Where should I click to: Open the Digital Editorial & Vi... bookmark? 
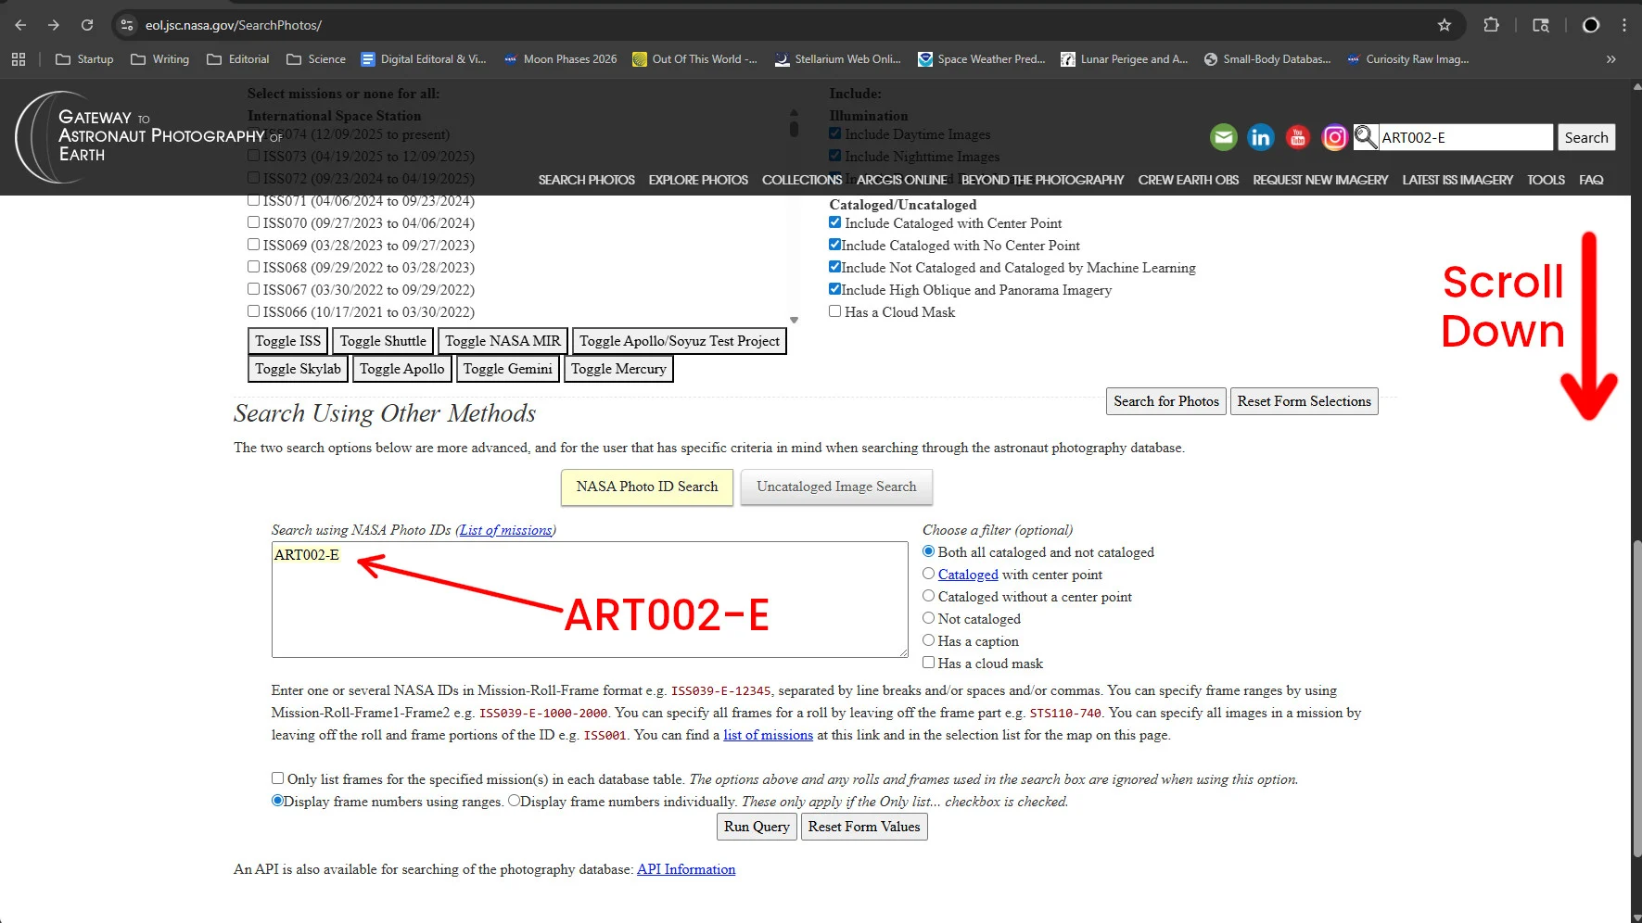(424, 59)
